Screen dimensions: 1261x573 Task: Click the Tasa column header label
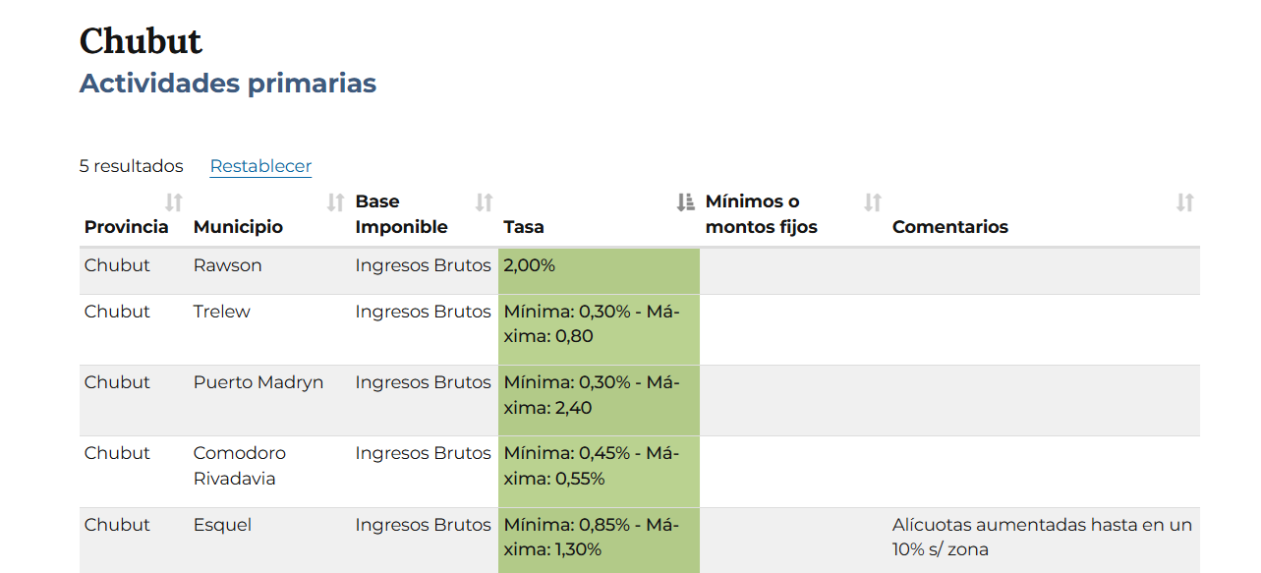[524, 227]
